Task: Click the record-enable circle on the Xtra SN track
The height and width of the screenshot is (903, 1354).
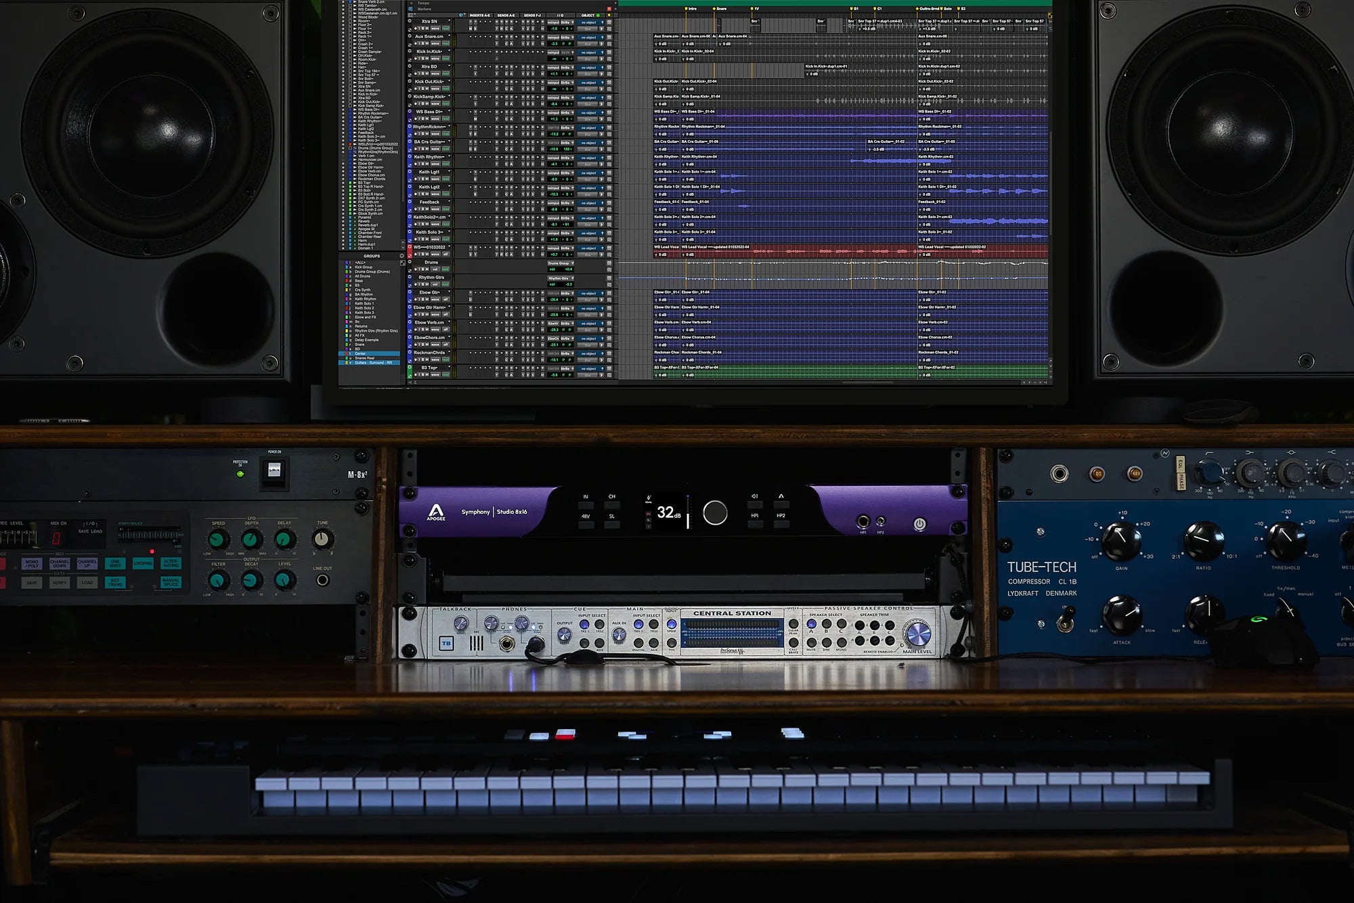Action: click(x=408, y=20)
